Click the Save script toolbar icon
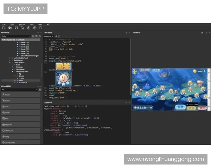Screen dimensions: 211x168 click(x=16, y=28)
